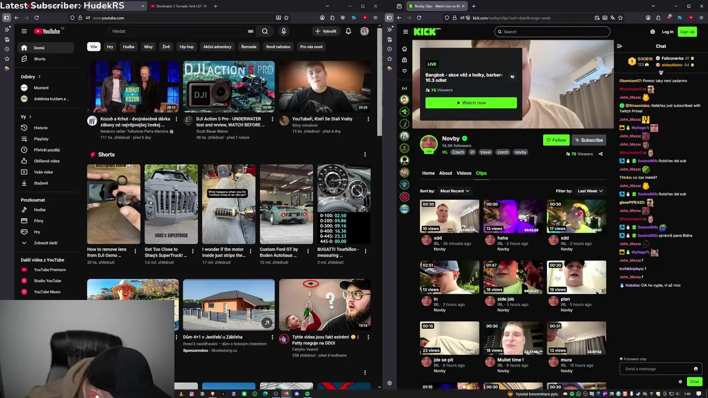
Task: Select the Hry filter chip
Action: 110,47
